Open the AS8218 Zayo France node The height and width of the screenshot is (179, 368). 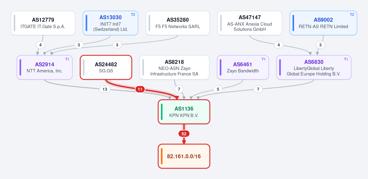[174, 68]
